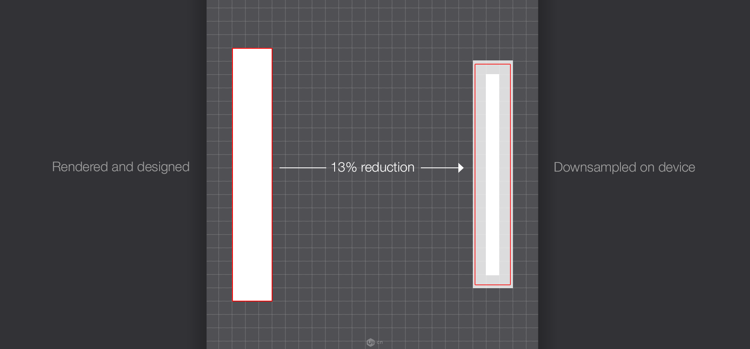Click the '.cn' text beside the hexagon logo
Image resolution: width=750 pixels, height=349 pixels.
click(379, 342)
